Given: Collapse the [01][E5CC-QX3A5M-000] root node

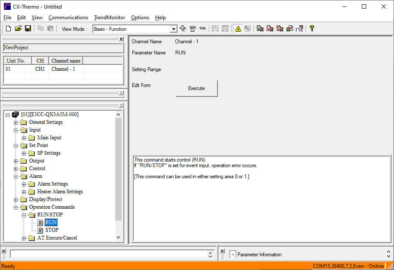Looking at the screenshot, I should (8, 115).
